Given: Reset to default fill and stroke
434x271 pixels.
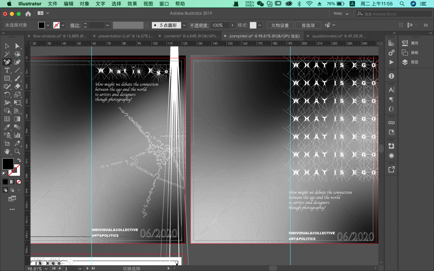Looking at the screenshot, I should point(4,174).
